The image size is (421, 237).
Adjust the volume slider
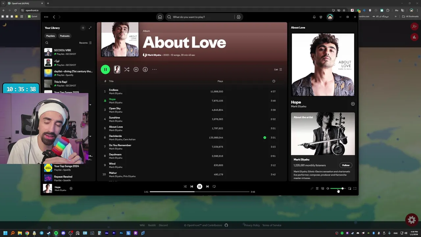click(338, 189)
